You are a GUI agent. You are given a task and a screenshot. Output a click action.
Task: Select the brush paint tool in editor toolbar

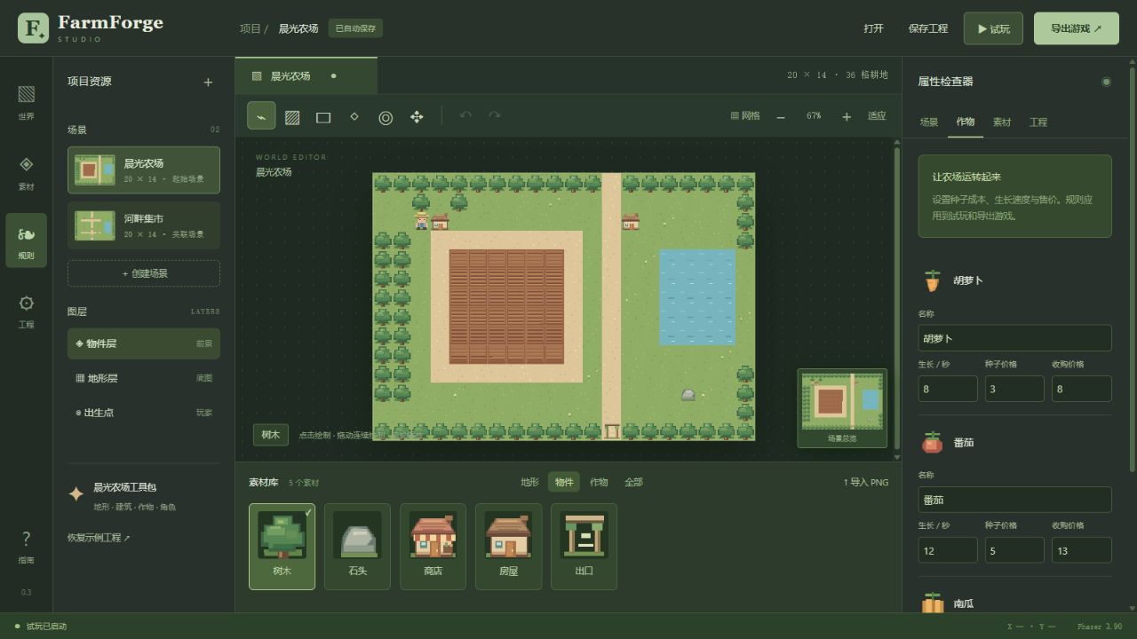click(261, 116)
